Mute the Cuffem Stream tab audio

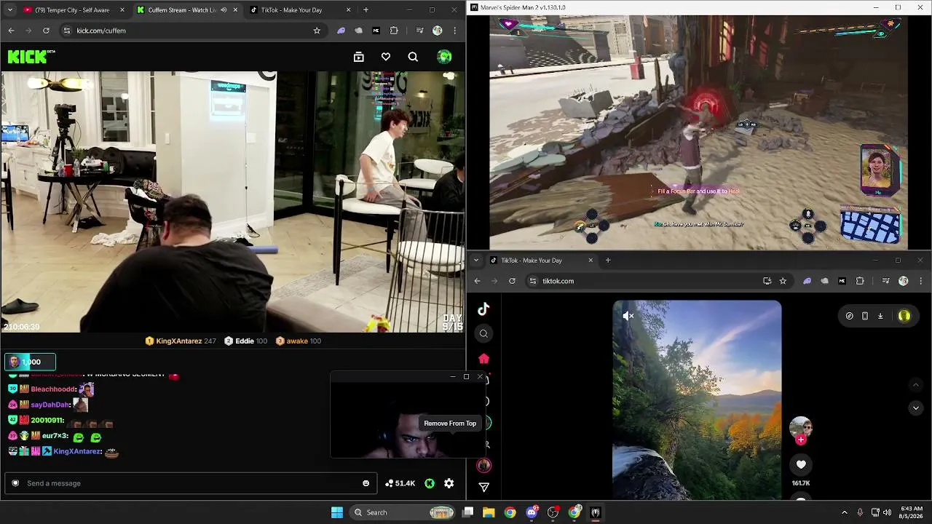pyautogui.click(x=224, y=10)
